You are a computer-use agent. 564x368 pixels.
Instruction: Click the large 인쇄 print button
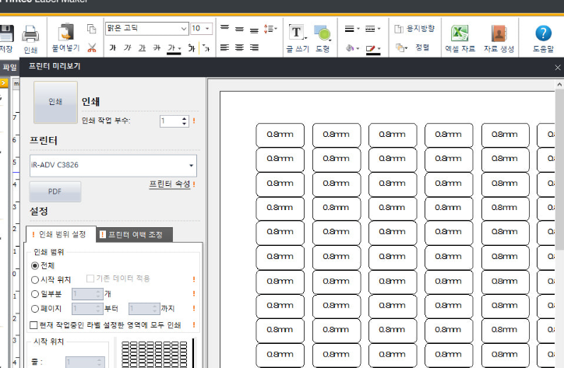point(55,103)
